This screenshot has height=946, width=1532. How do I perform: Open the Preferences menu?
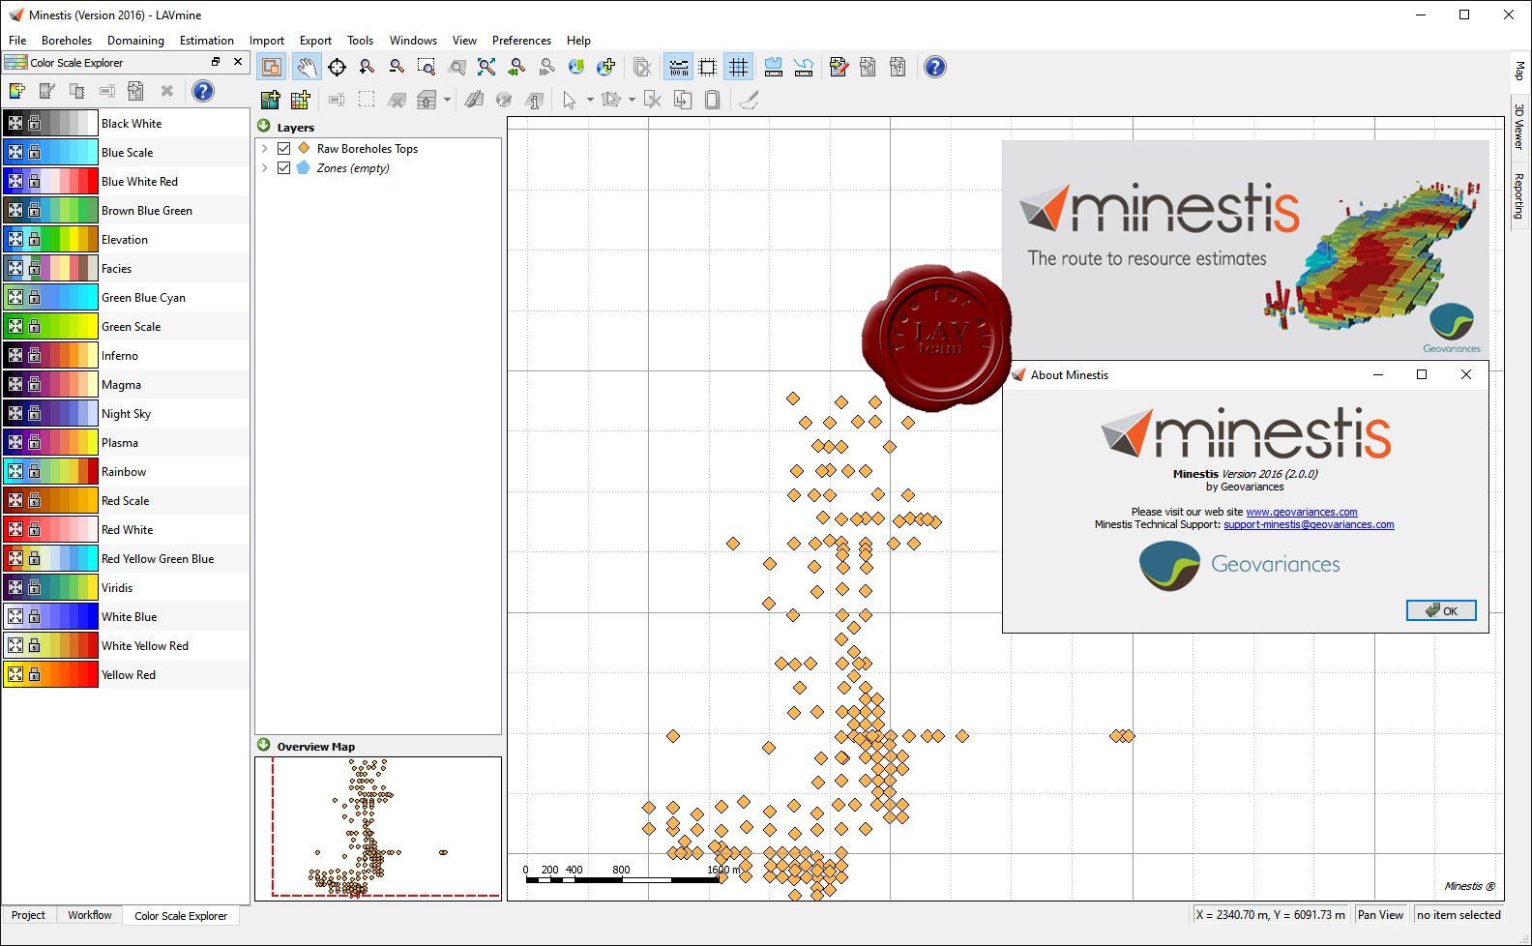521,41
